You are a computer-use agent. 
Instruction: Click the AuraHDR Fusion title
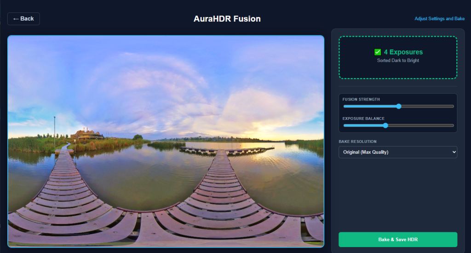tap(227, 18)
